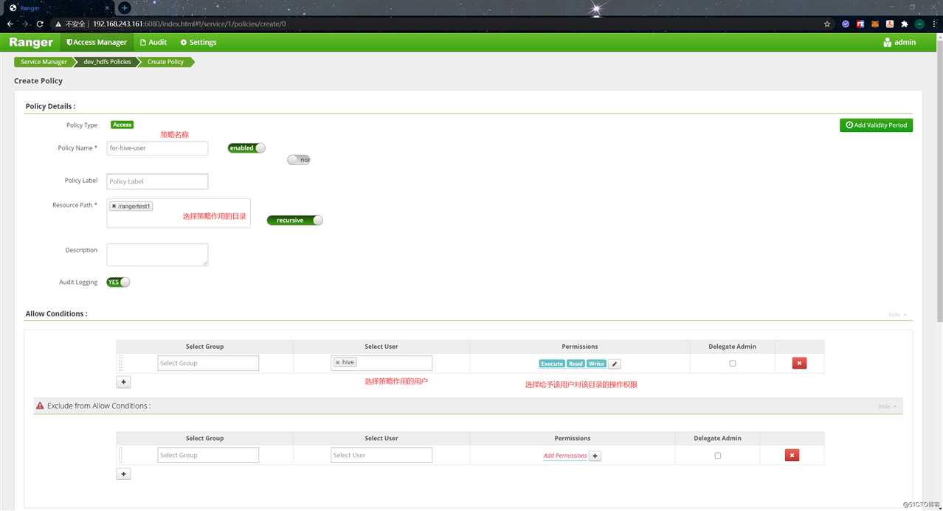Open the Access Manager menu
Viewport: 943px width, 511px height.
(x=97, y=42)
